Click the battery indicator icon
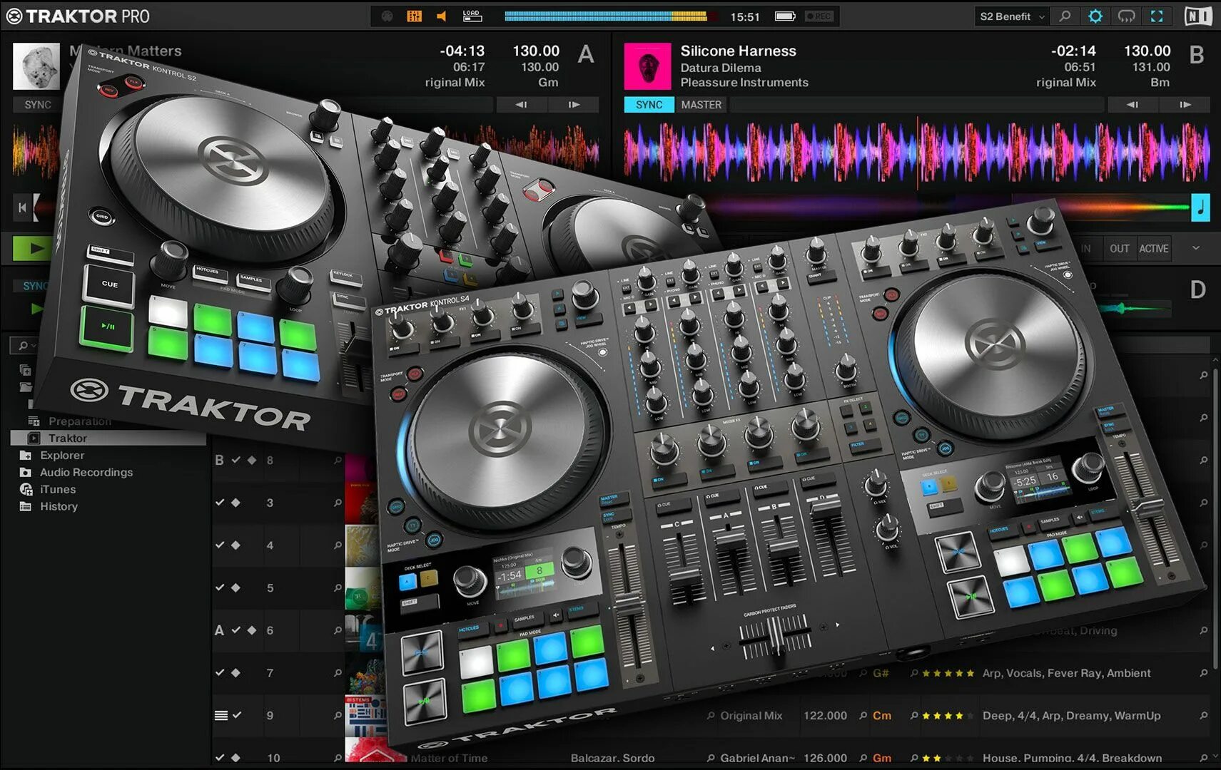Viewport: 1221px width, 770px height. [x=785, y=16]
